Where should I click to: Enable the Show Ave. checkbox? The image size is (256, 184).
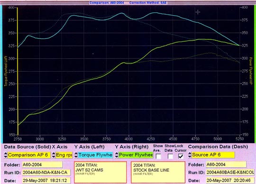[x=158, y=156]
